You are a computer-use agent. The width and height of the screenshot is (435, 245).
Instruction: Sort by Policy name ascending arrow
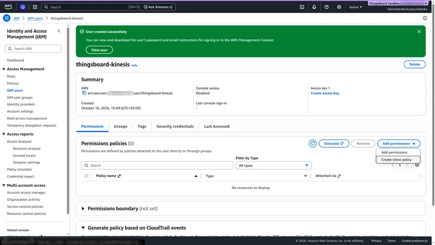[x=196, y=176]
